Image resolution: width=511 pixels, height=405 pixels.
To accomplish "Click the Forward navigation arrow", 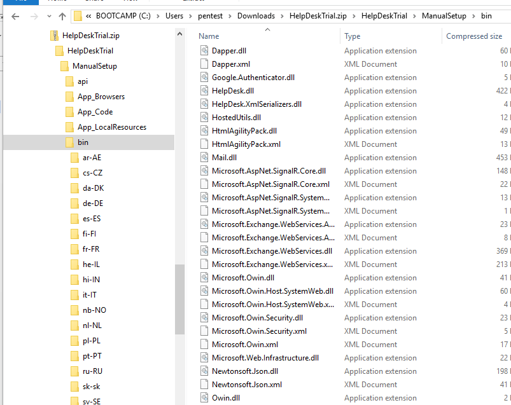I will tap(33, 16).
